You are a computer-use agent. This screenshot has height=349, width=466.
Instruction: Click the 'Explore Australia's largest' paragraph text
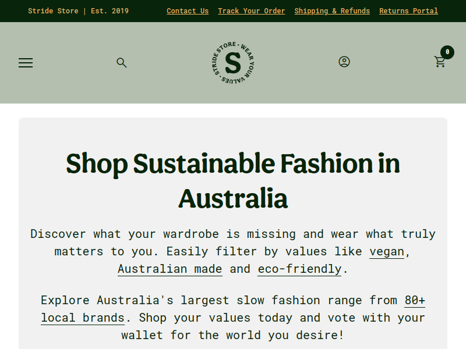233,318
